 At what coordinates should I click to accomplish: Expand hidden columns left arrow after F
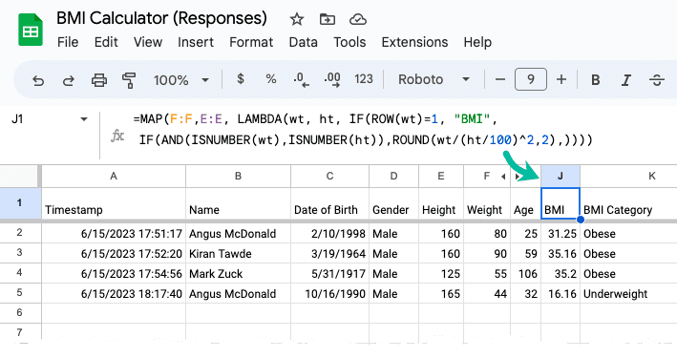[x=503, y=177]
